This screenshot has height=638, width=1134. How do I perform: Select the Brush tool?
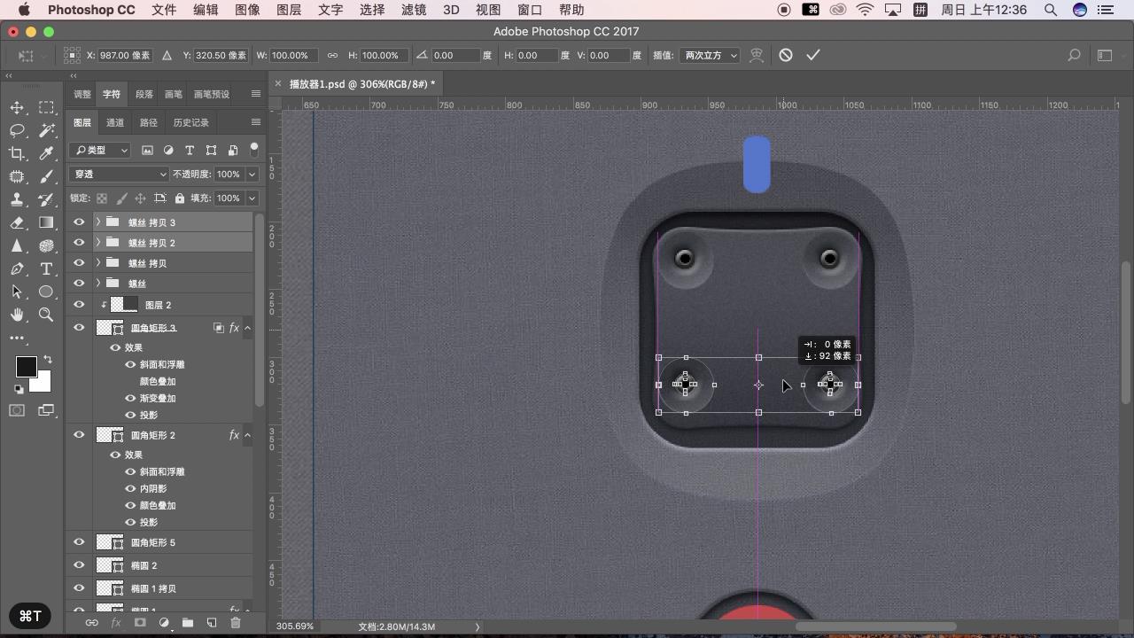coord(46,176)
